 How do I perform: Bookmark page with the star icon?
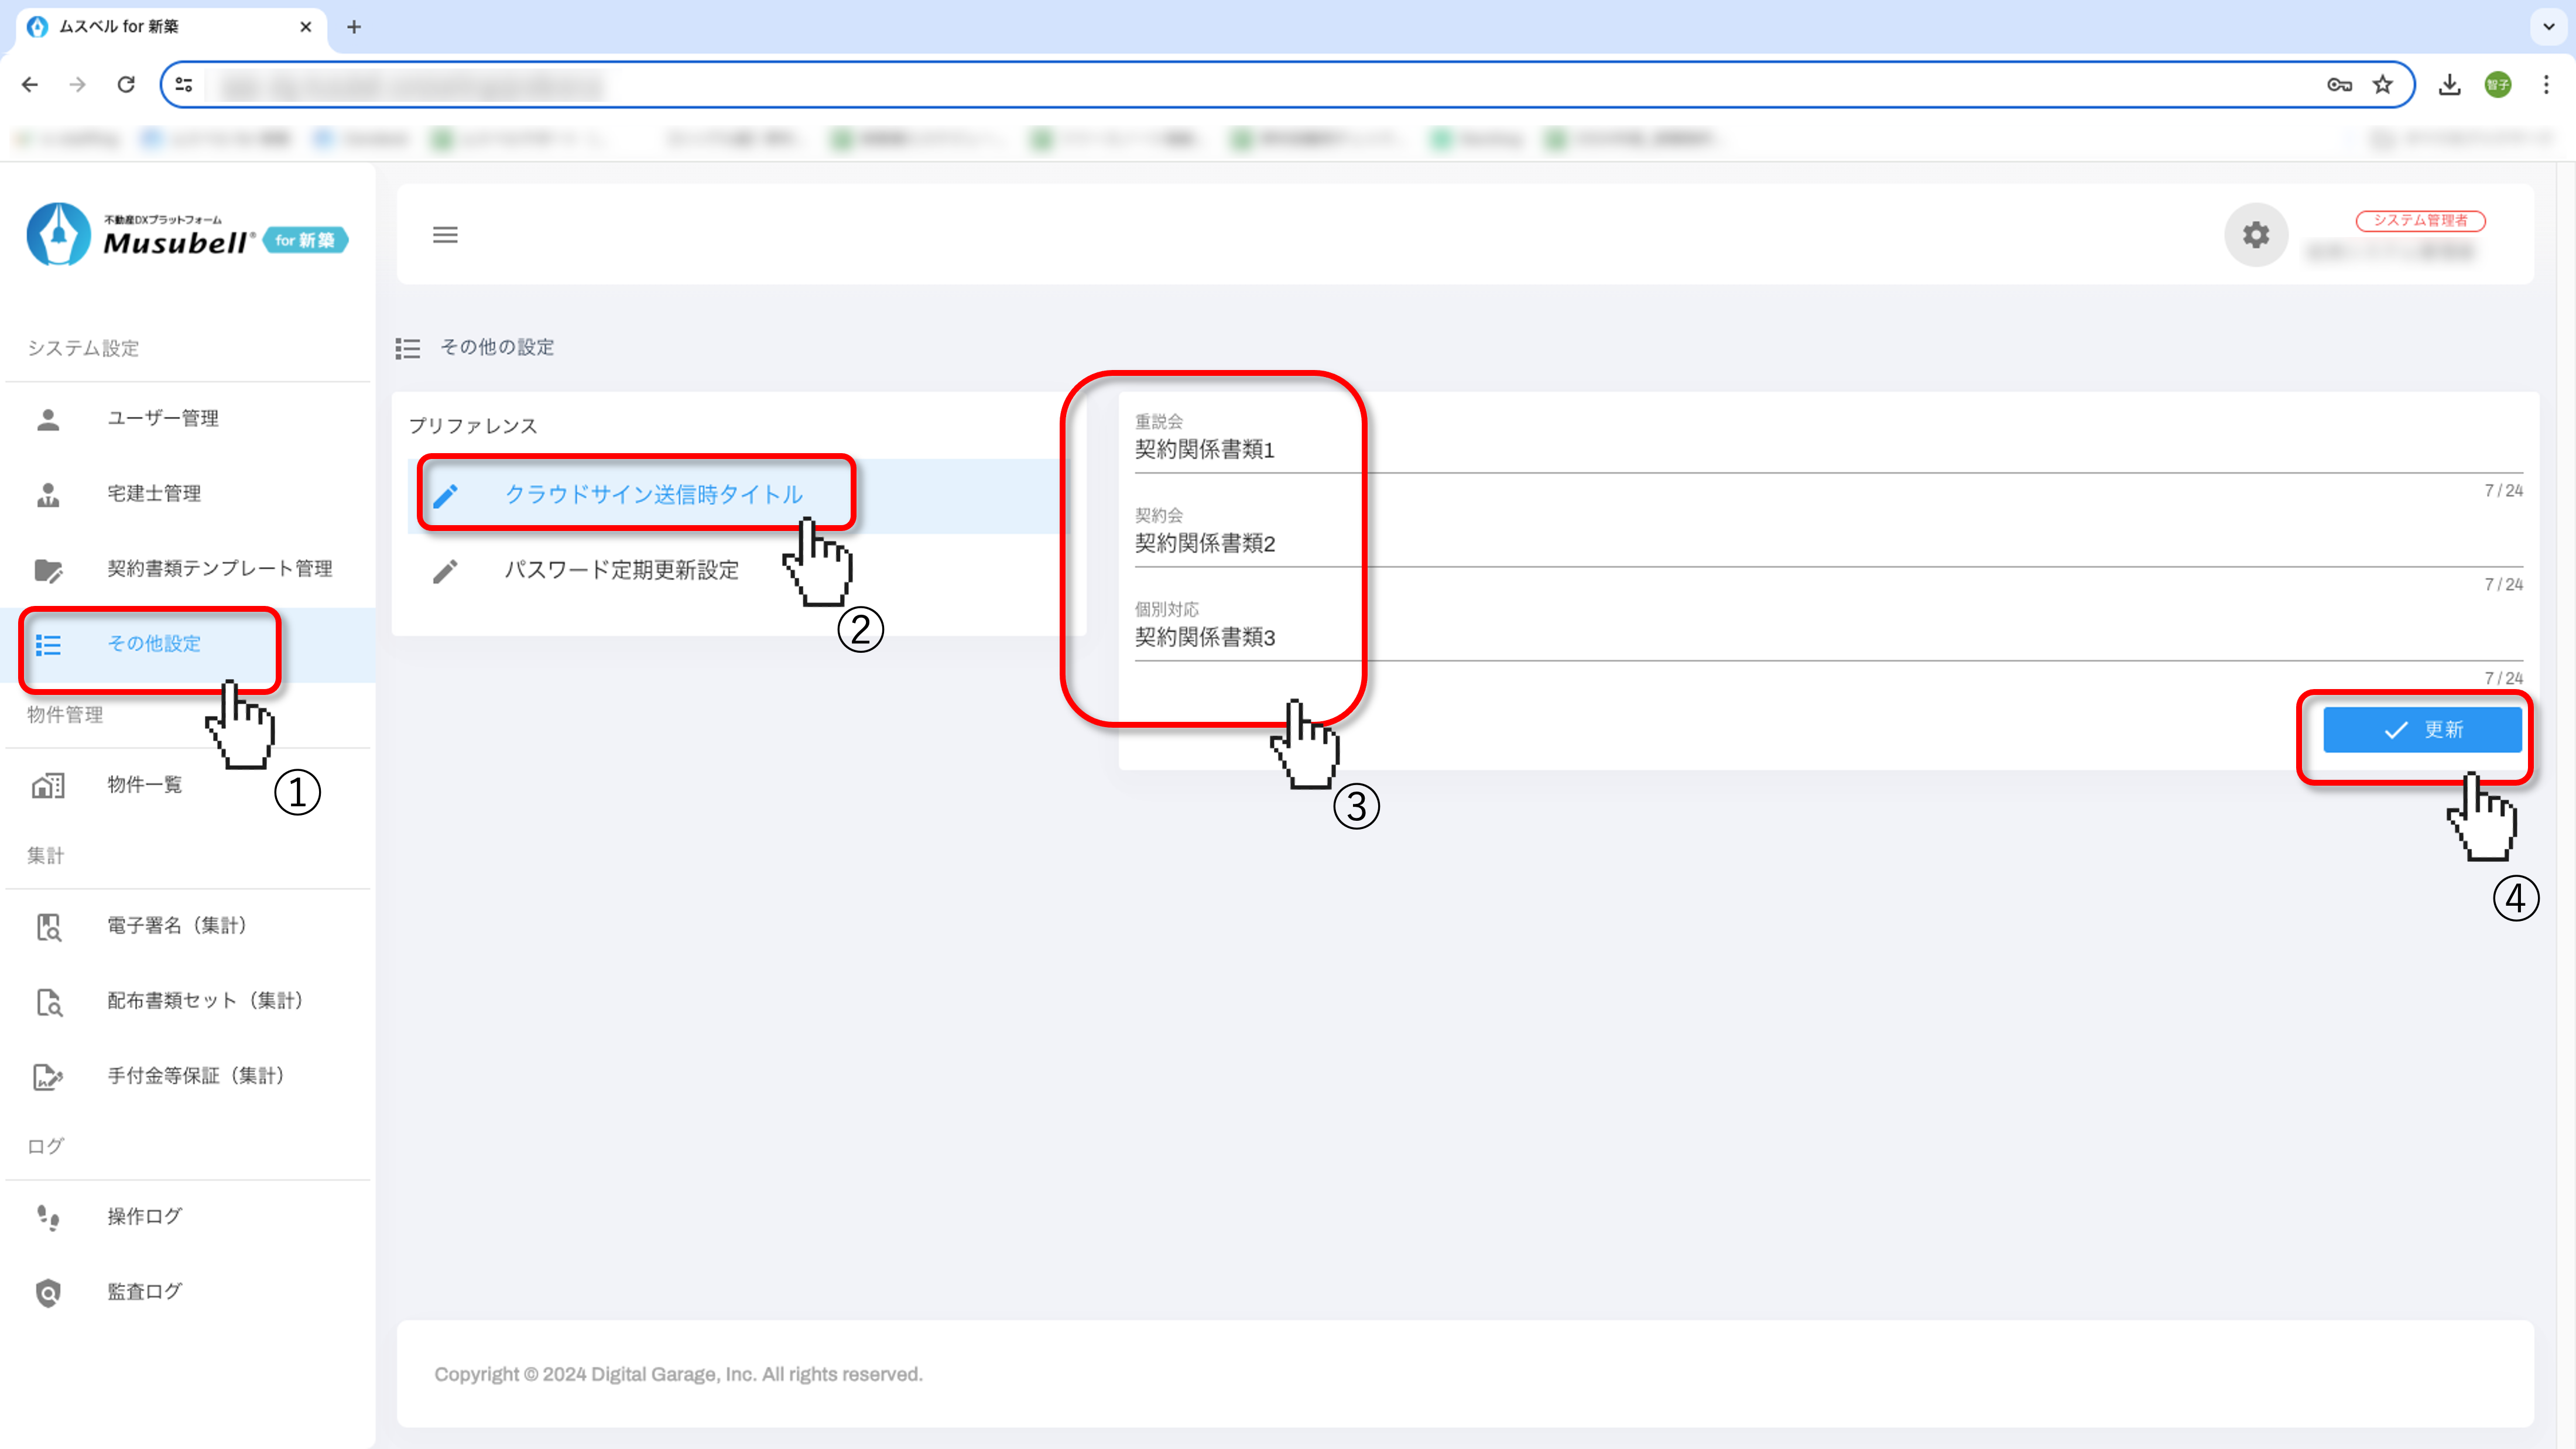tap(2383, 85)
